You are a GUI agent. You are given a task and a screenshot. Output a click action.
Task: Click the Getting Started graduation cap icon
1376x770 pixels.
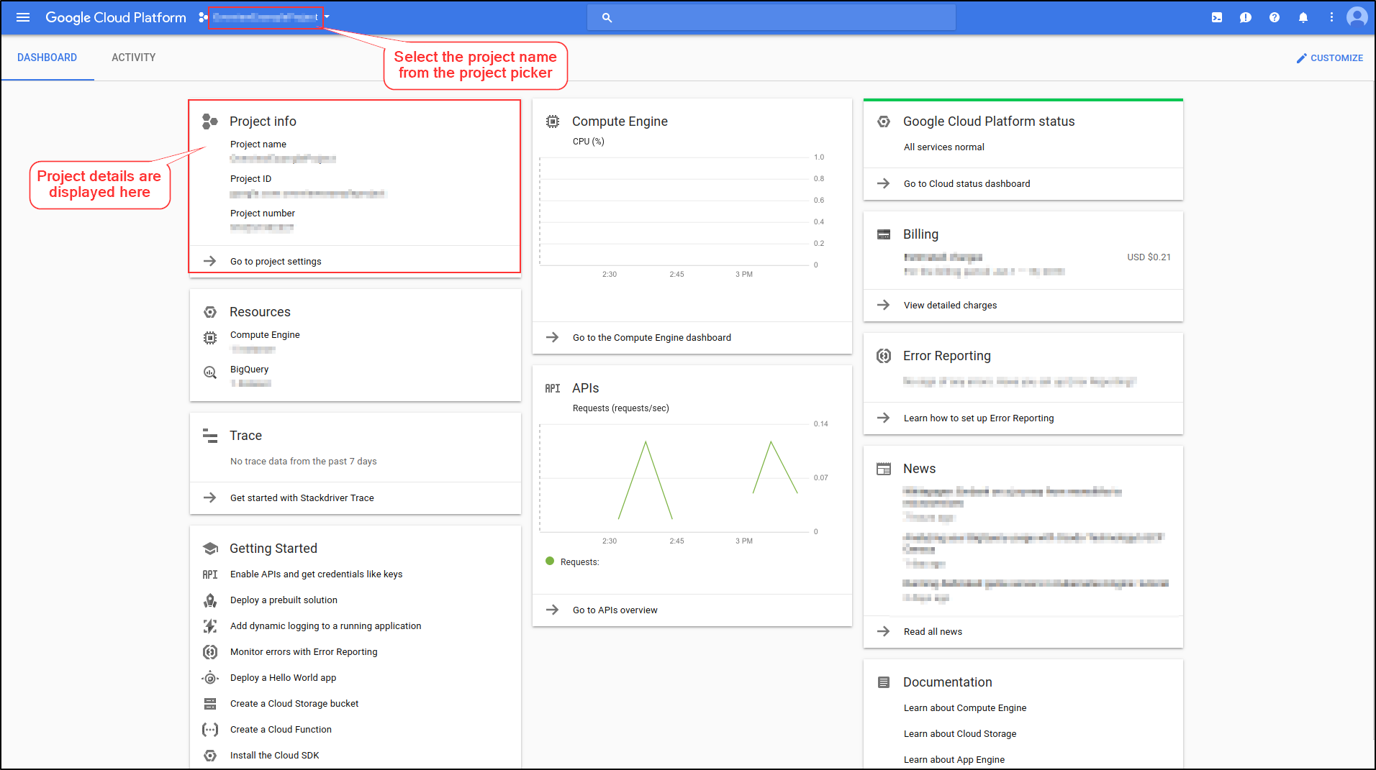pyautogui.click(x=209, y=549)
